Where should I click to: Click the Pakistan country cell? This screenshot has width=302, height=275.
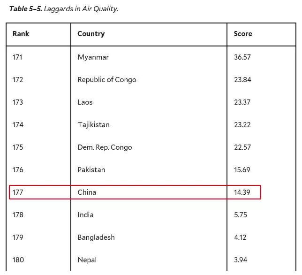pyautogui.click(x=91, y=170)
